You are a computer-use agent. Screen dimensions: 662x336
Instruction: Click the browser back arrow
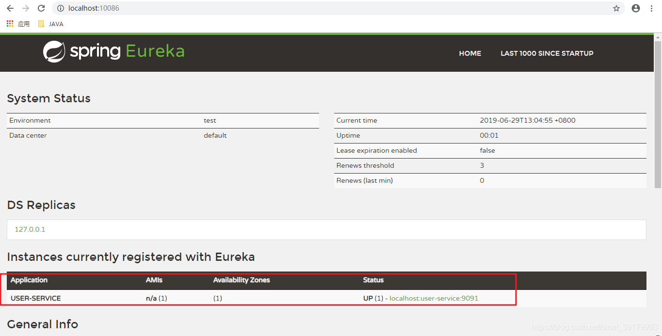click(10, 8)
